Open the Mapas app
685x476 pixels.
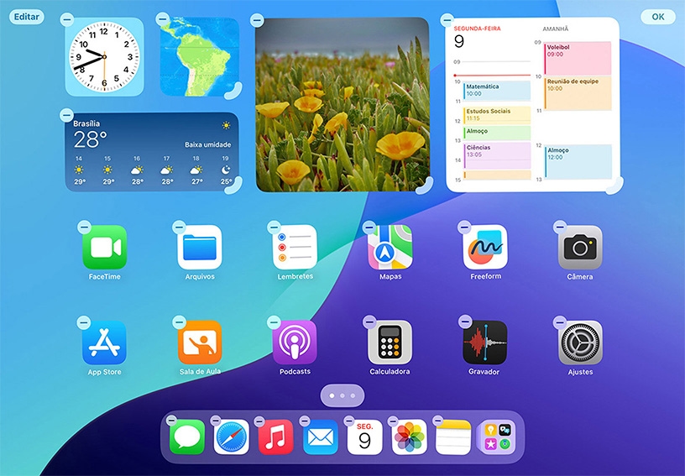(x=390, y=247)
